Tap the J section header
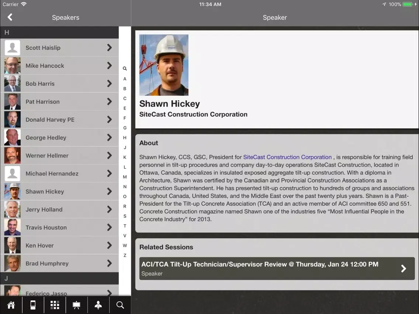 59,279
